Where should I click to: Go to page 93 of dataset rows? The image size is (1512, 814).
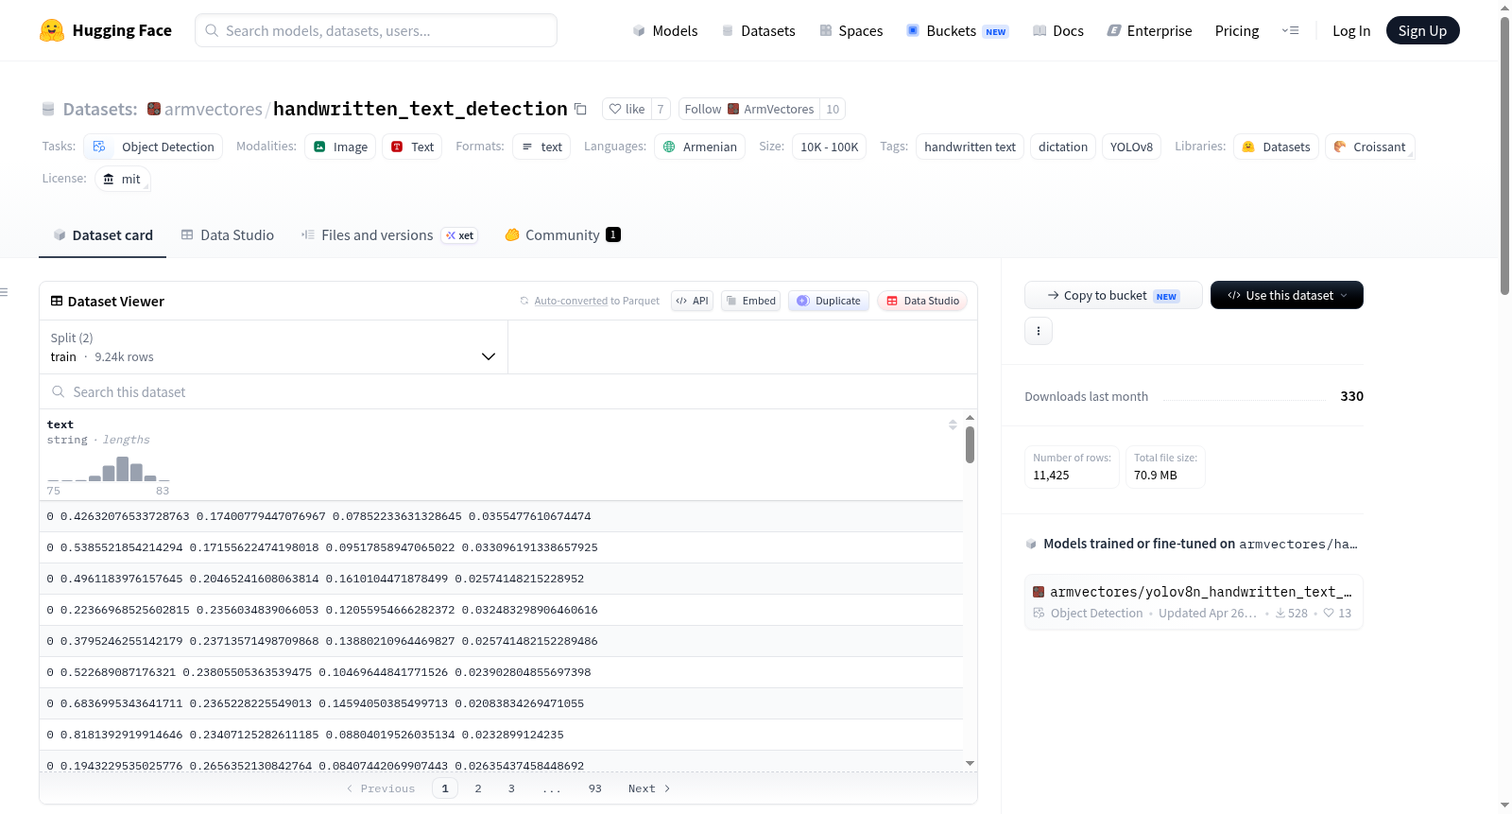pyautogui.click(x=594, y=788)
